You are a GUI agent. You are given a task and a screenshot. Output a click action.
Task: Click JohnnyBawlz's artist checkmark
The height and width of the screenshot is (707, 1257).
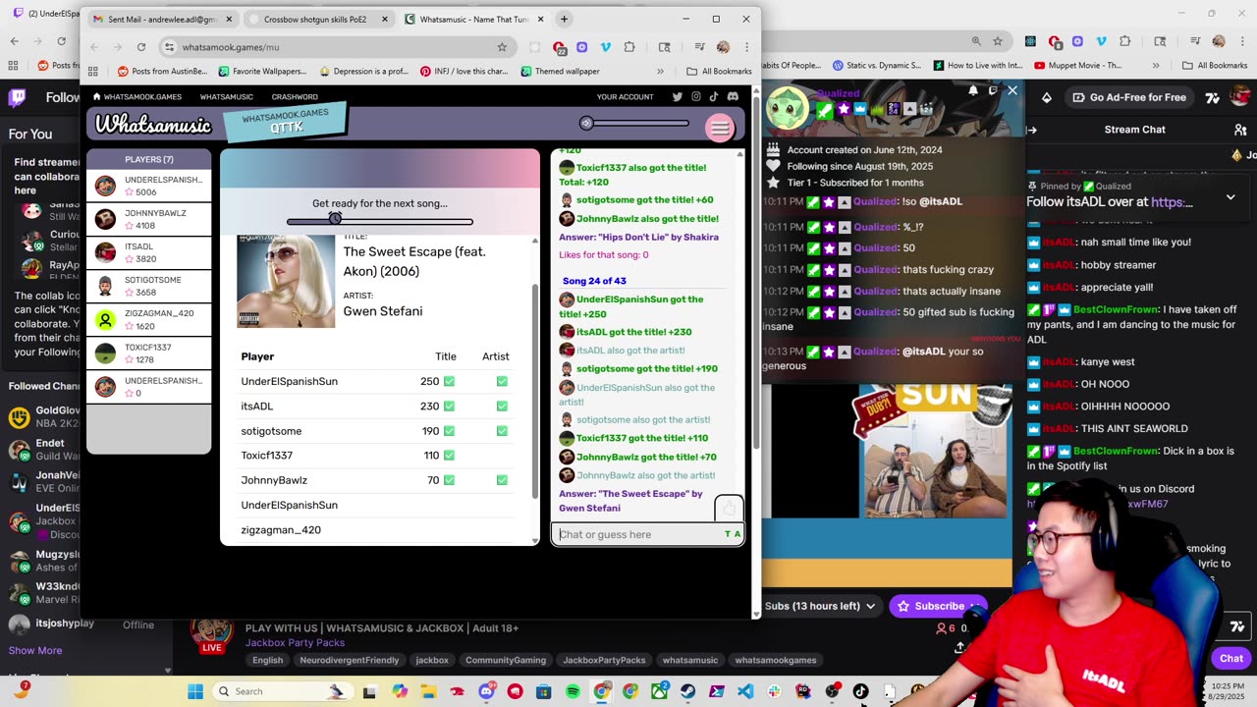pos(502,480)
